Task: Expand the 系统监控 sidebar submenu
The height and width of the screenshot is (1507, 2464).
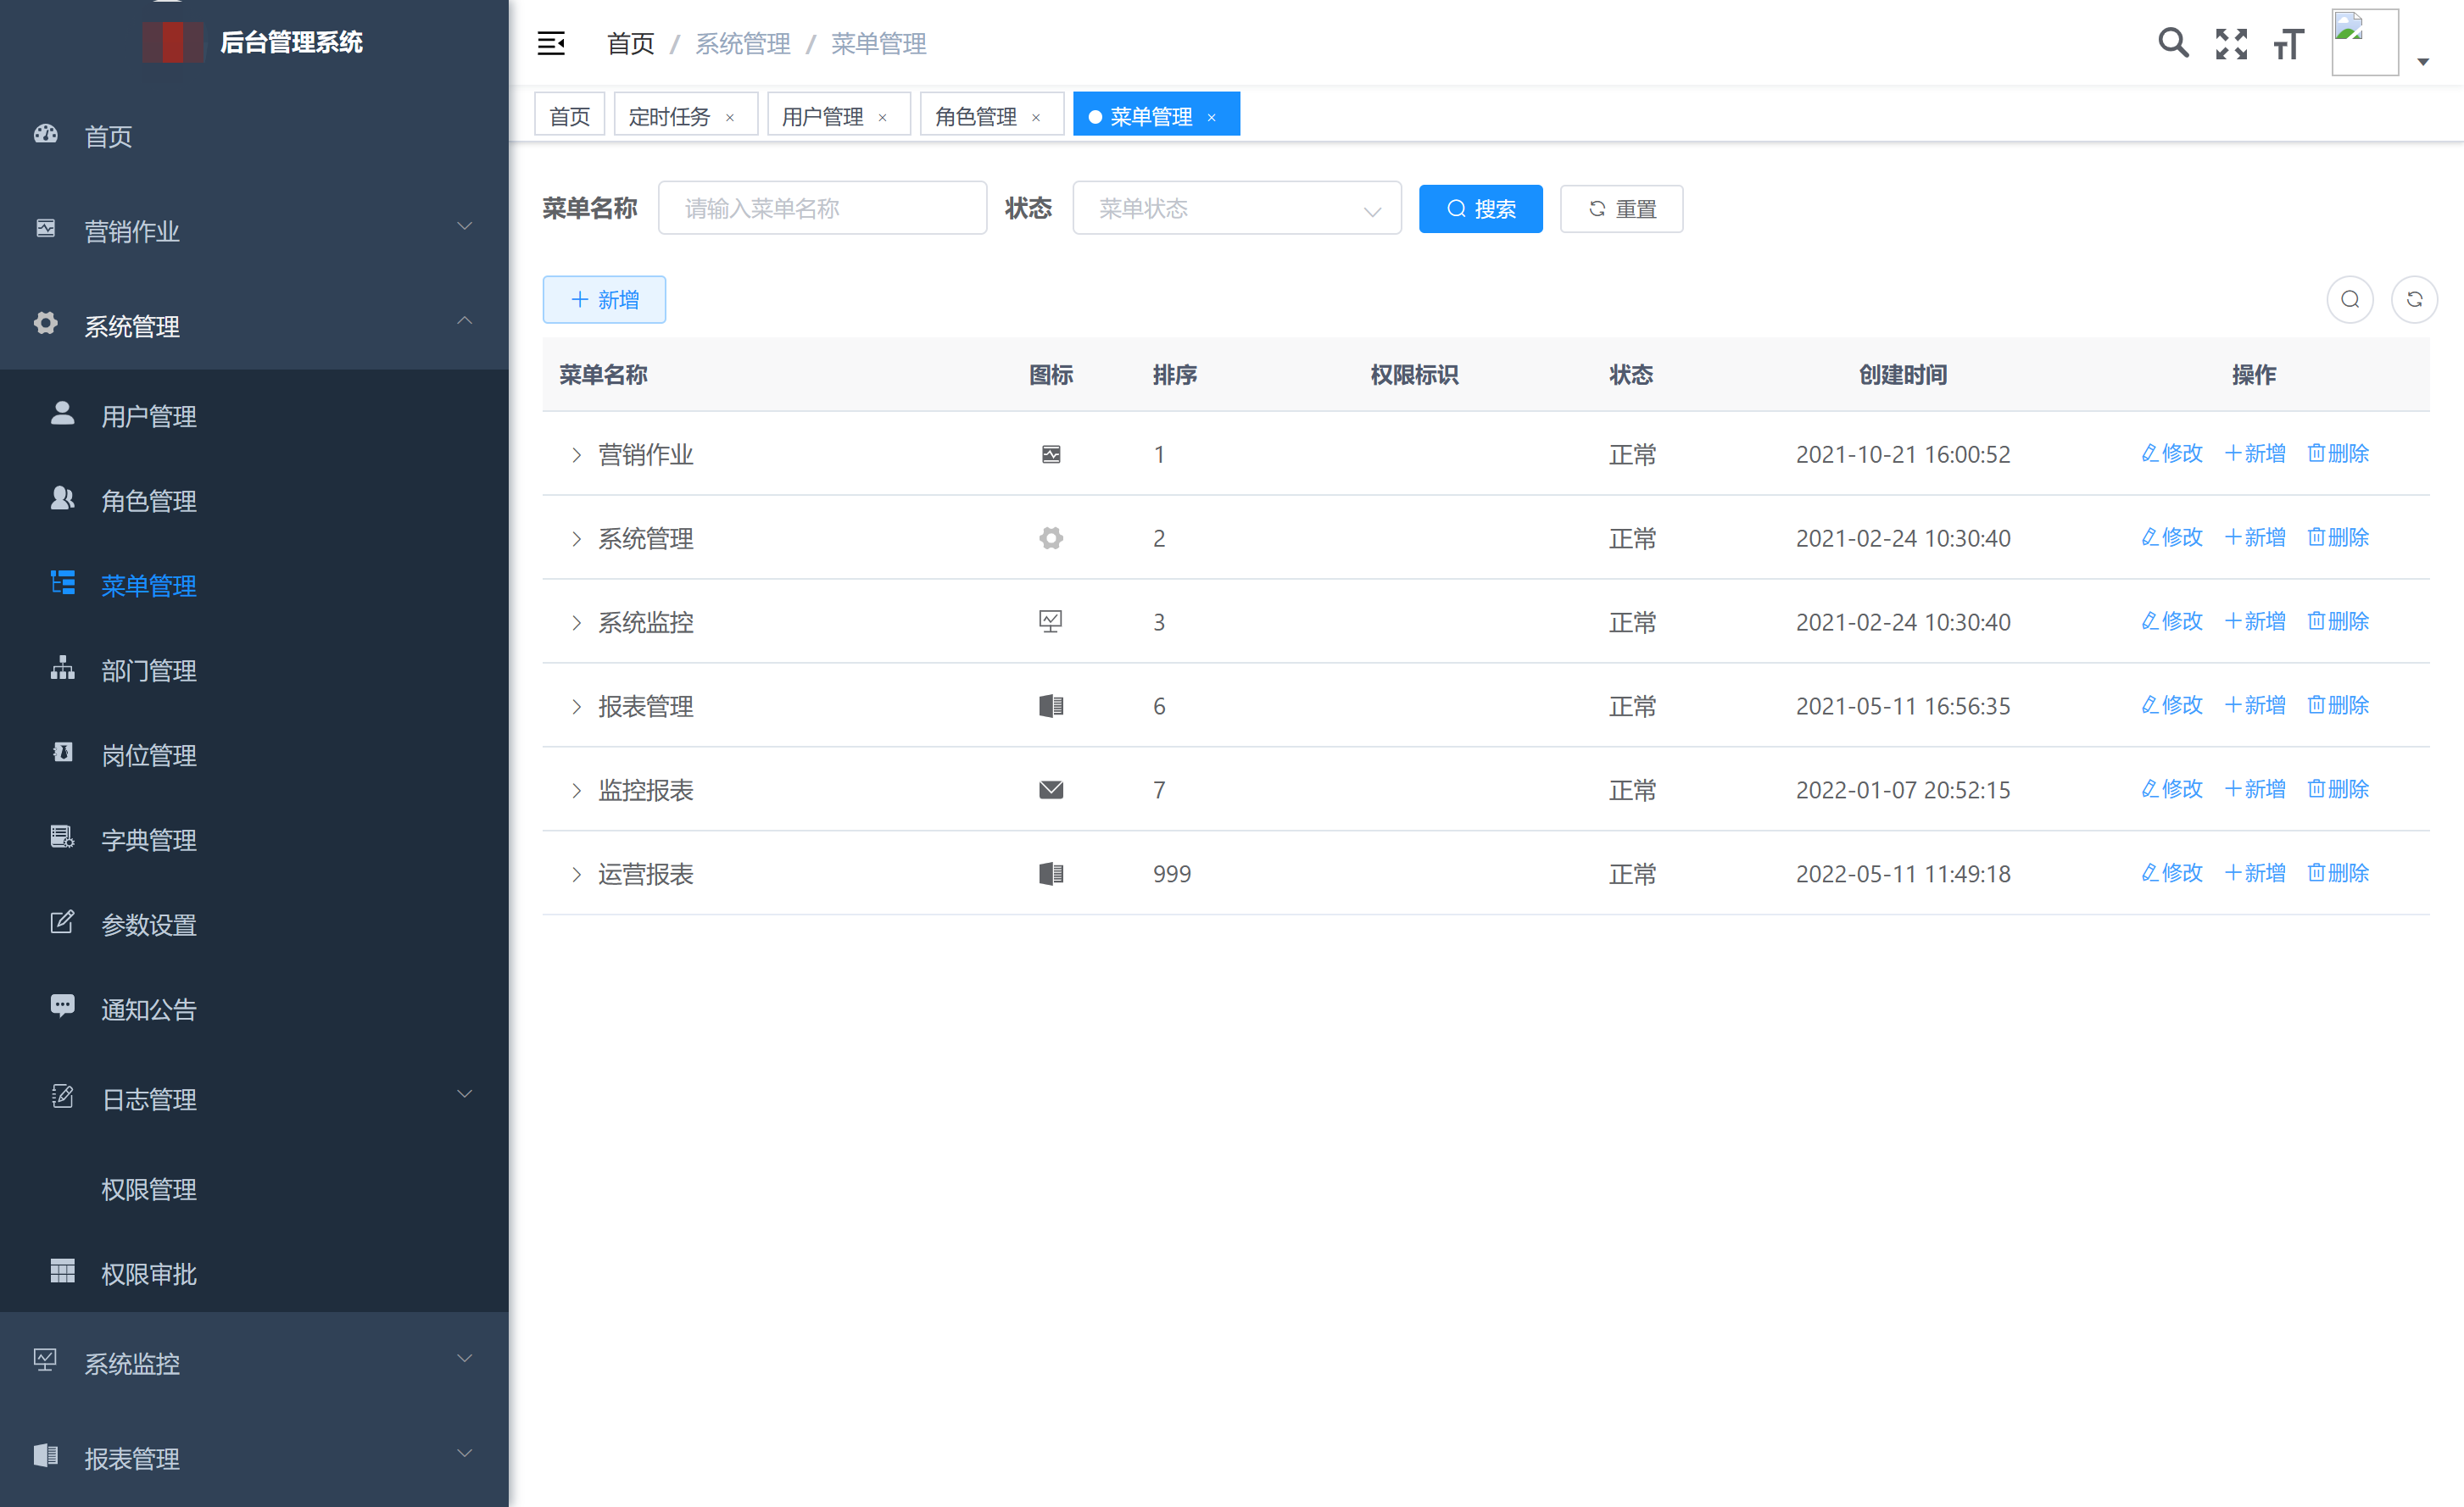Action: 464,1360
